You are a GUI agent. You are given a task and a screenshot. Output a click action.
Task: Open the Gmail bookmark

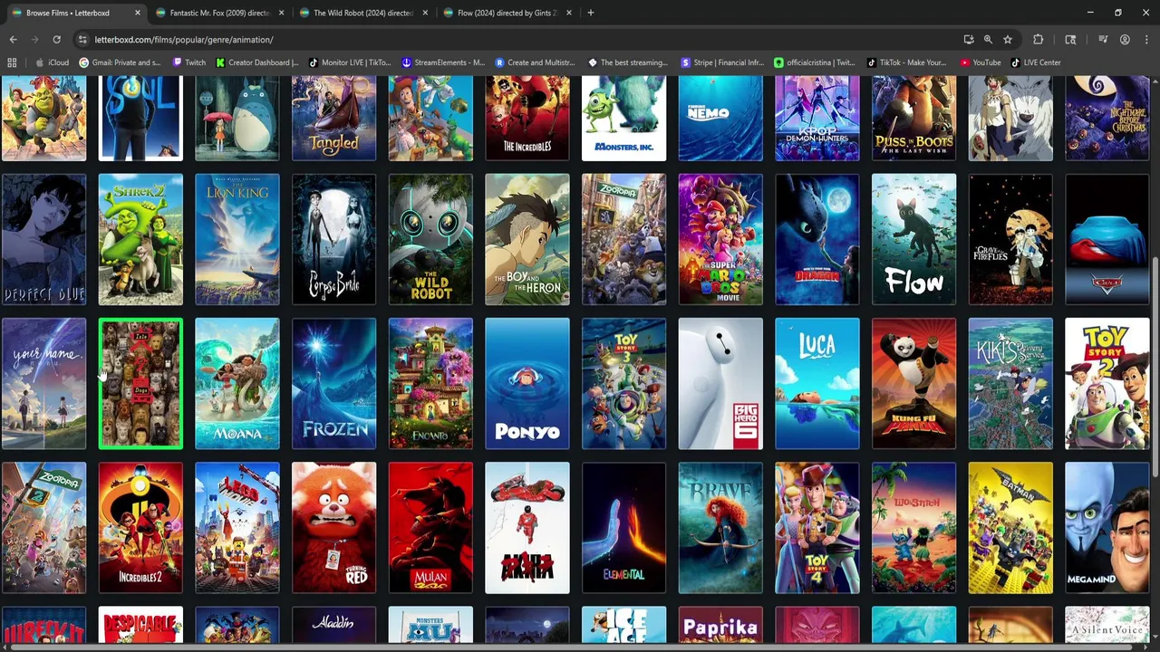point(120,62)
